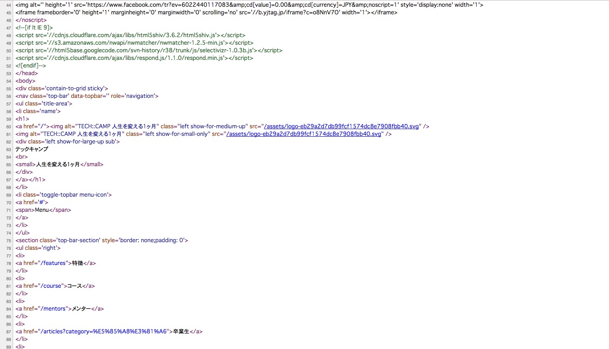Click line number 75 in gutter
The image size is (609, 349).
coord(8,241)
